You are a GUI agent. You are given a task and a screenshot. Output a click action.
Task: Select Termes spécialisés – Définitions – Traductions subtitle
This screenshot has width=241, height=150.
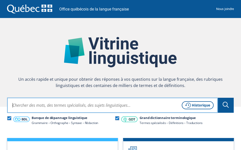click(x=171, y=123)
